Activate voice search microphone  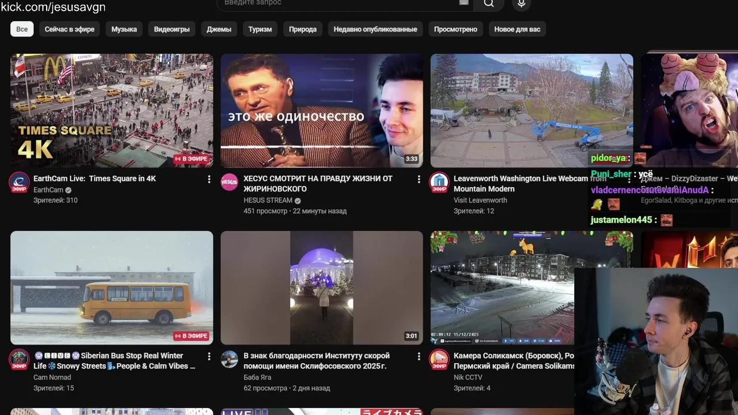coord(521,3)
